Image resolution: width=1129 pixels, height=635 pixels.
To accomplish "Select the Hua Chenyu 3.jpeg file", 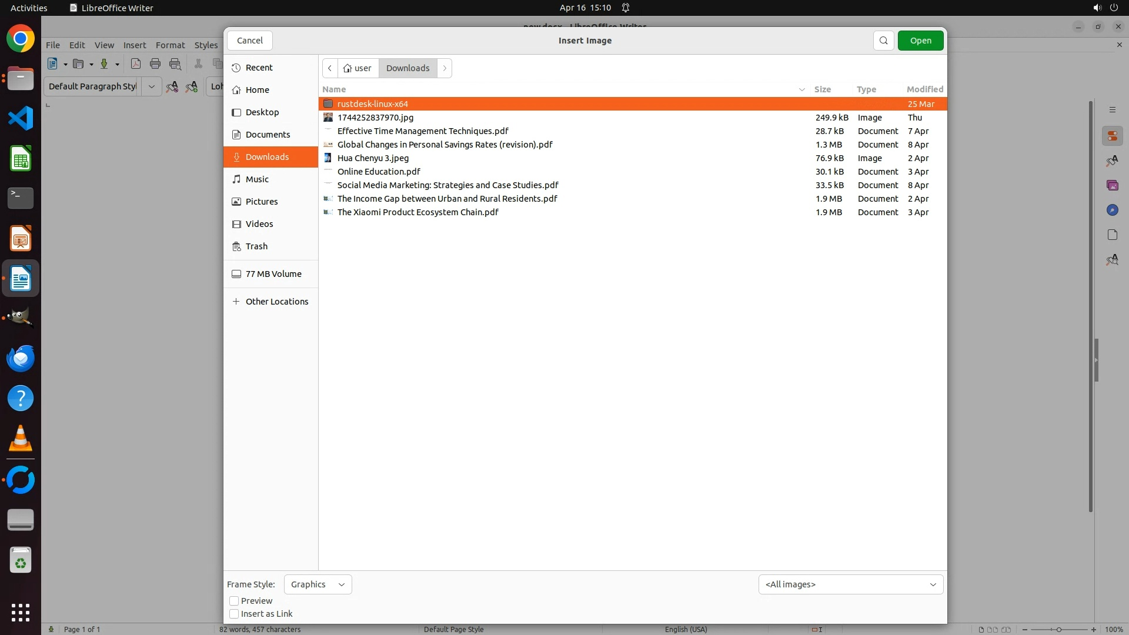I will point(373,158).
